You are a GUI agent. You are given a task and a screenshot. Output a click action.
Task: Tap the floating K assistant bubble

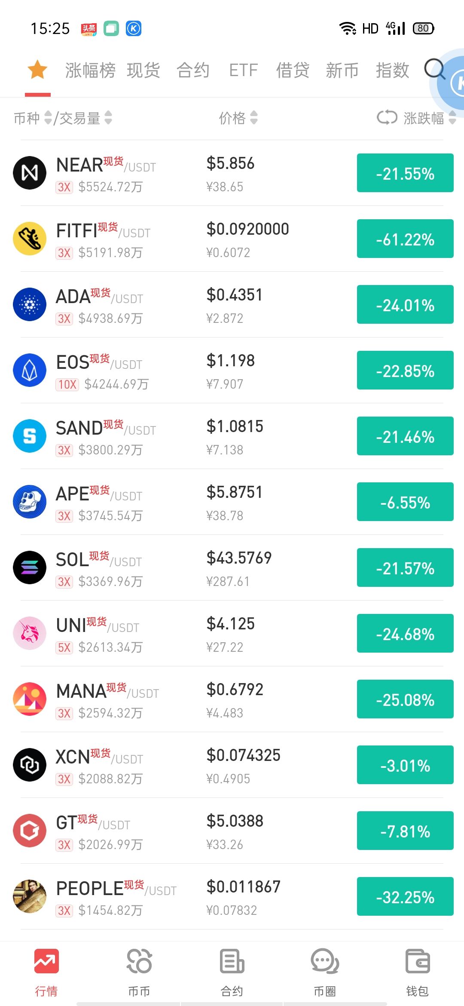tap(450, 83)
